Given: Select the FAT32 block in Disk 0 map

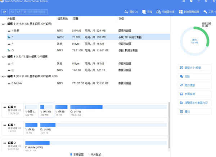Looking at the screenshot, I should pyautogui.click(x=46, y=110).
